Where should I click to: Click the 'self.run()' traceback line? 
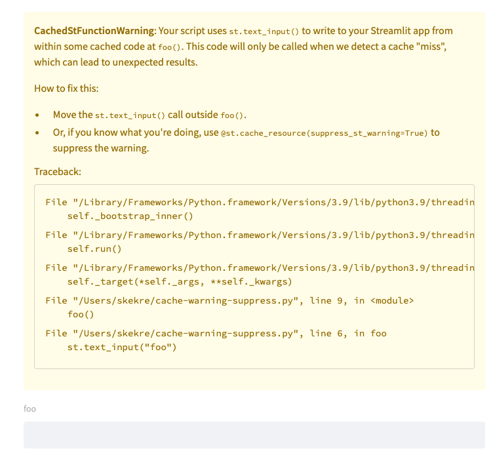click(x=94, y=249)
